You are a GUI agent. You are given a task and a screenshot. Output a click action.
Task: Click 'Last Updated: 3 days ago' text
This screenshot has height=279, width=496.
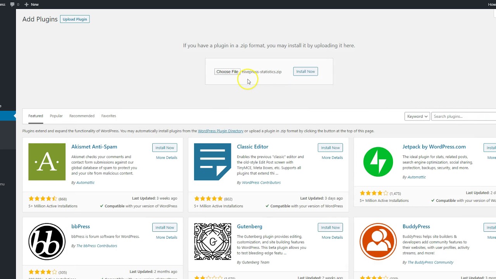[x=322, y=198]
